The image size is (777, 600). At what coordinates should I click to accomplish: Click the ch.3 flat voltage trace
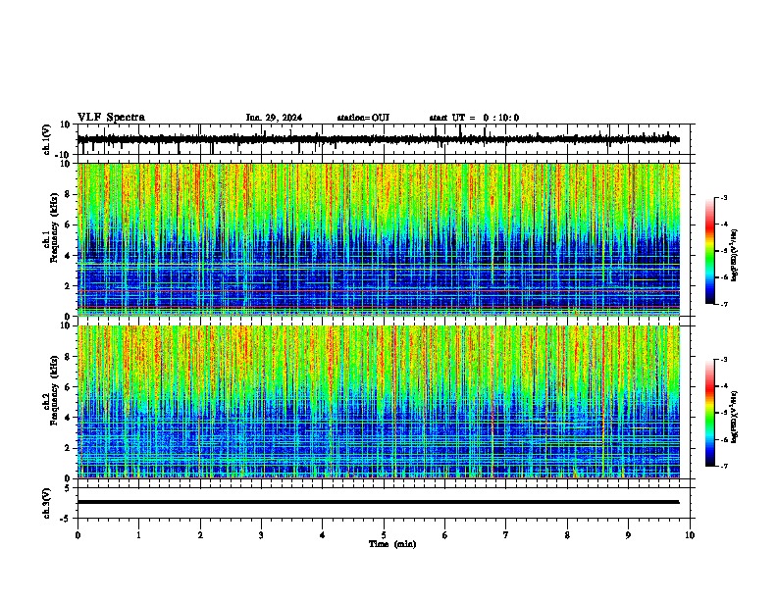tap(379, 502)
